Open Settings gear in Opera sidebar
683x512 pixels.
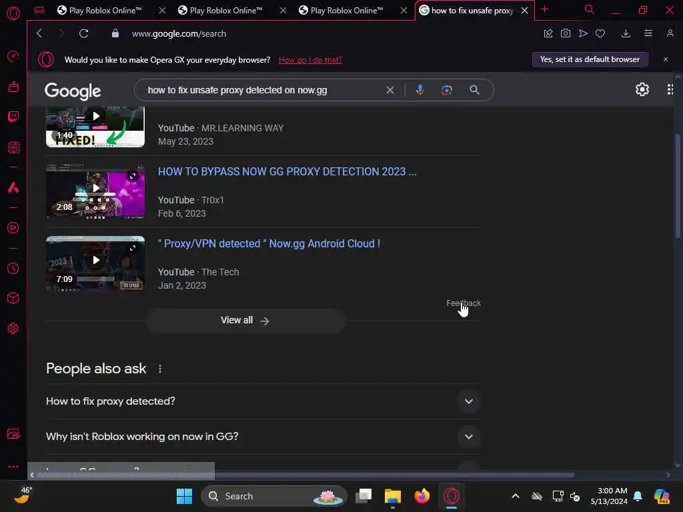click(x=13, y=328)
